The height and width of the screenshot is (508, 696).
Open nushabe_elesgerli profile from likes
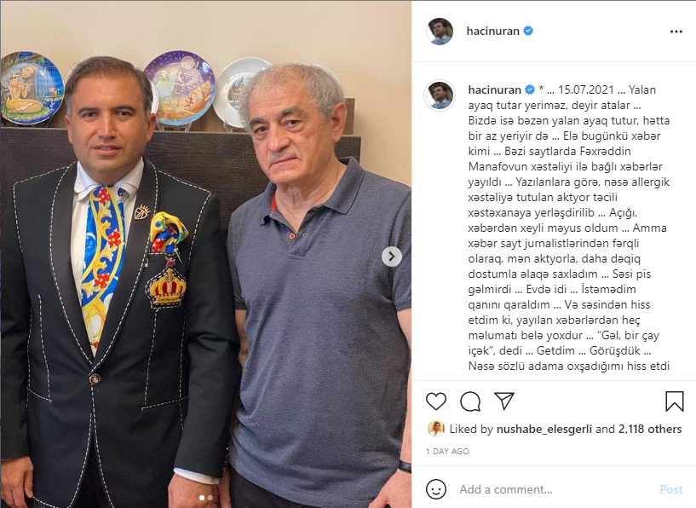click(544, 429)
